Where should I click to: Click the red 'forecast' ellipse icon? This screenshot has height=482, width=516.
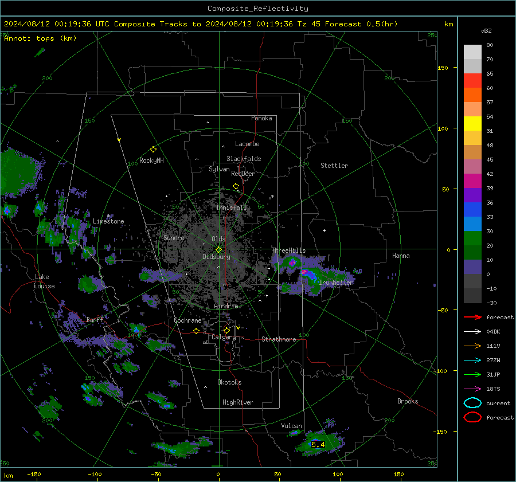click(x=472, y=417)
